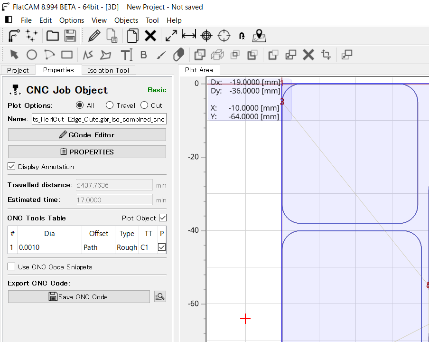Click the Estimated time field
The height and width of the screenshot is (342, 429).
point(114,199)
